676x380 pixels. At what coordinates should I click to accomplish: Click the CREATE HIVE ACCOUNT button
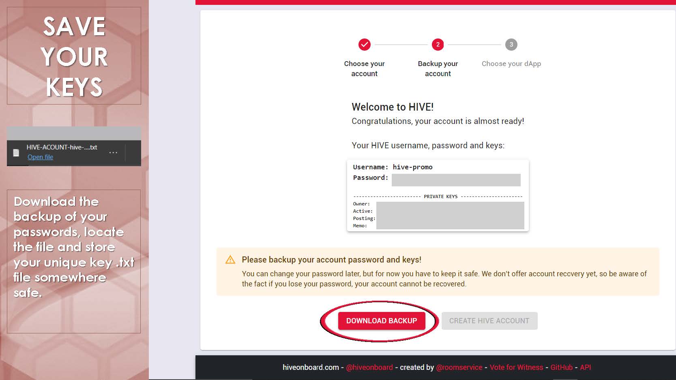(x=489, y=321)
